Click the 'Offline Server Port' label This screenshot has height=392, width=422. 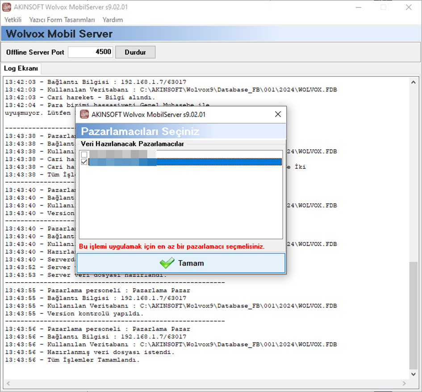[x=35, y=52]
